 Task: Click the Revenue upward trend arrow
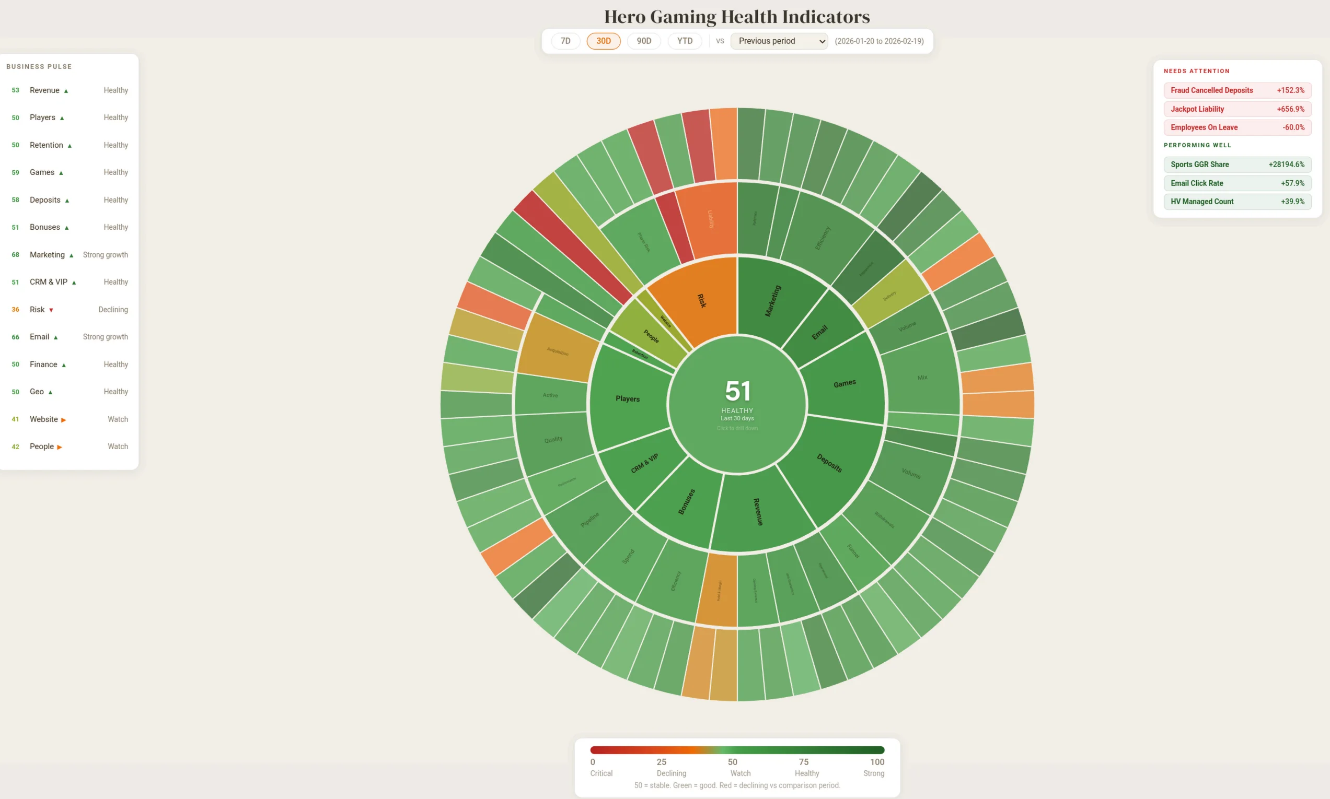tap(67, 90)
